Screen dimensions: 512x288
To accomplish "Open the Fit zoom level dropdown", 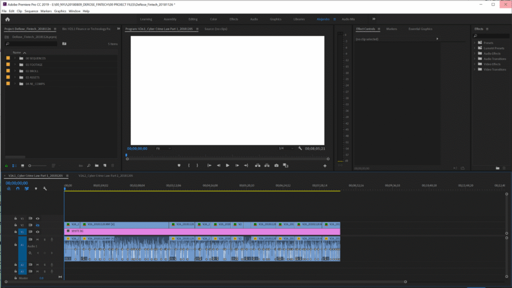I will [163, 148].
